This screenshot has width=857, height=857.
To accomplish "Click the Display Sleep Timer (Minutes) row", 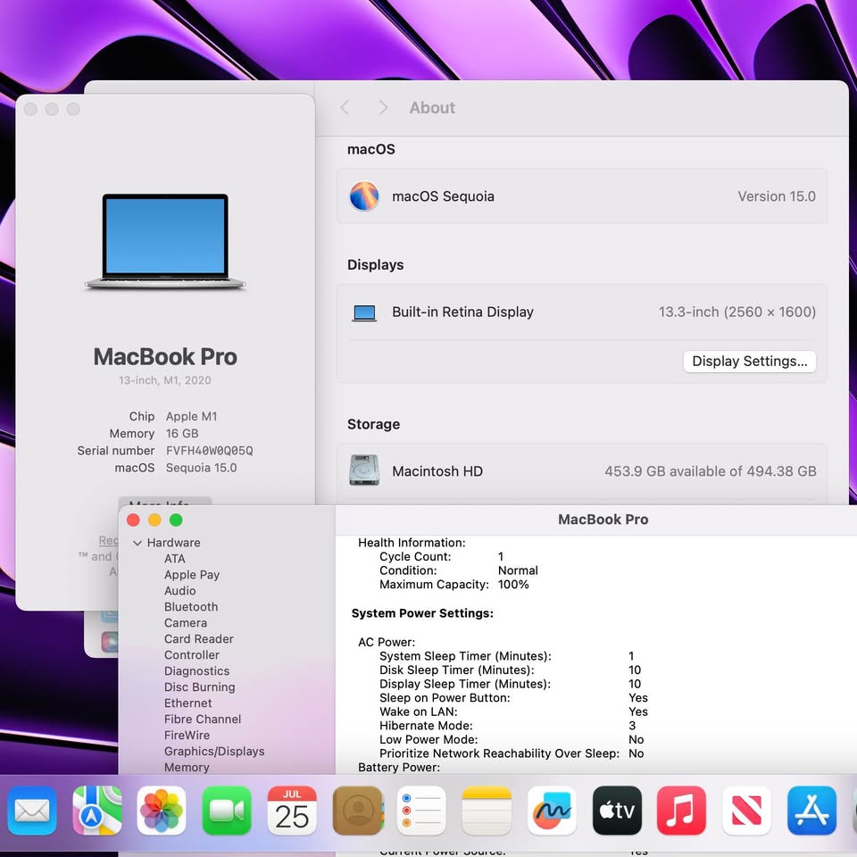I will 511,684.
